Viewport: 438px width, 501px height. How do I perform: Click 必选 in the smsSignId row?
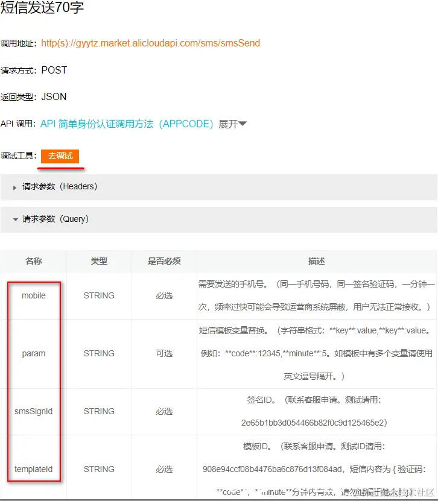[x=164, y=411]
